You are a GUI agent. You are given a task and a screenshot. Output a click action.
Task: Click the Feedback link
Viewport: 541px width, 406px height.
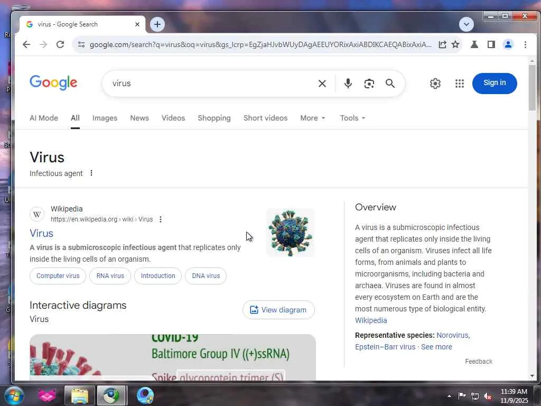[x=479, y=362]
